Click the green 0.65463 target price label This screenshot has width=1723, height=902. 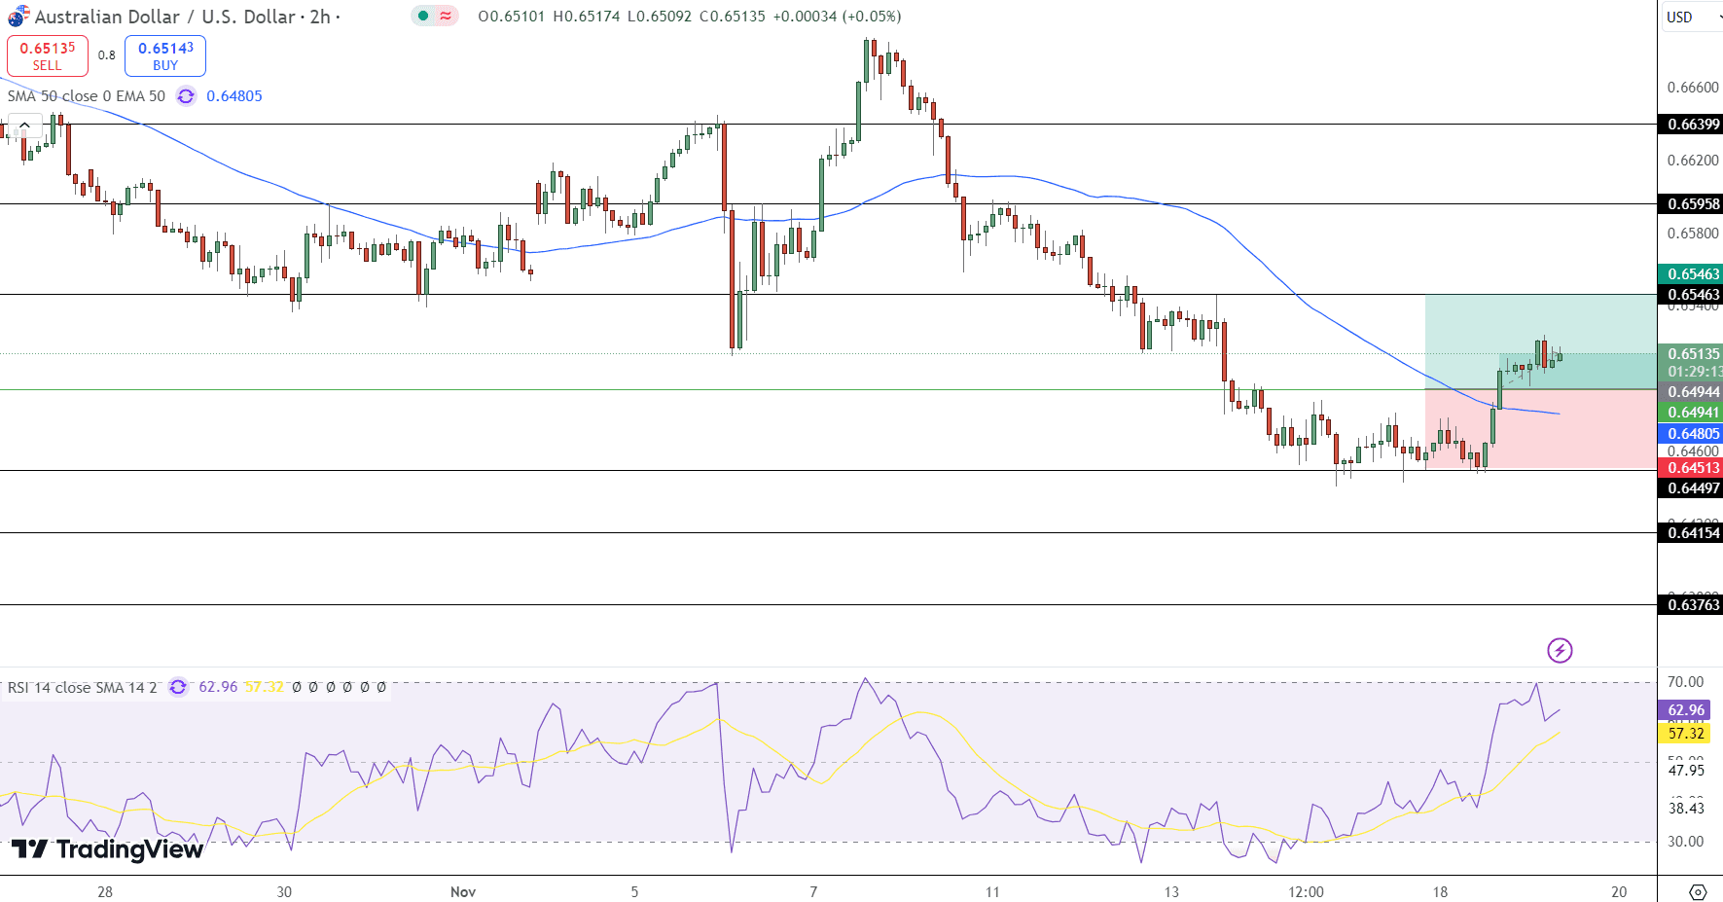tap(1691, 274)
